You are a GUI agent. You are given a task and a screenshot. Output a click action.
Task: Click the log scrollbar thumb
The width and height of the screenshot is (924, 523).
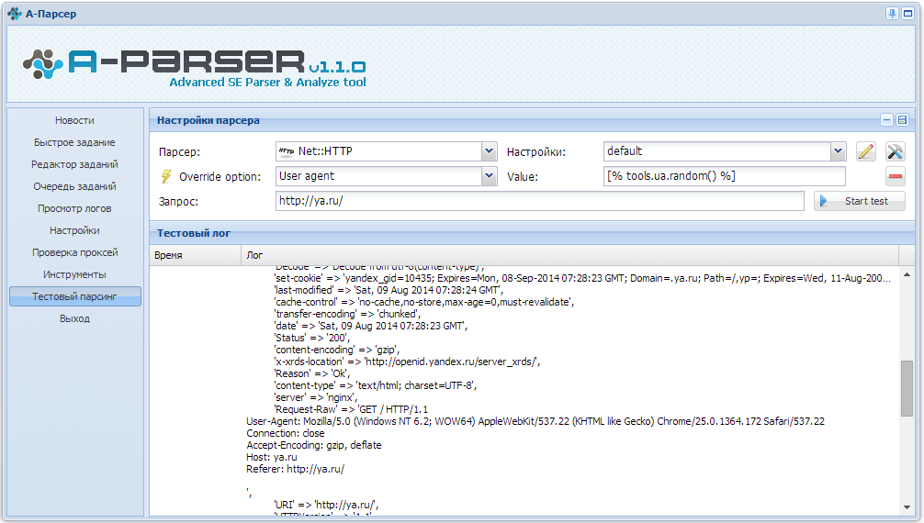pos(907,389)
